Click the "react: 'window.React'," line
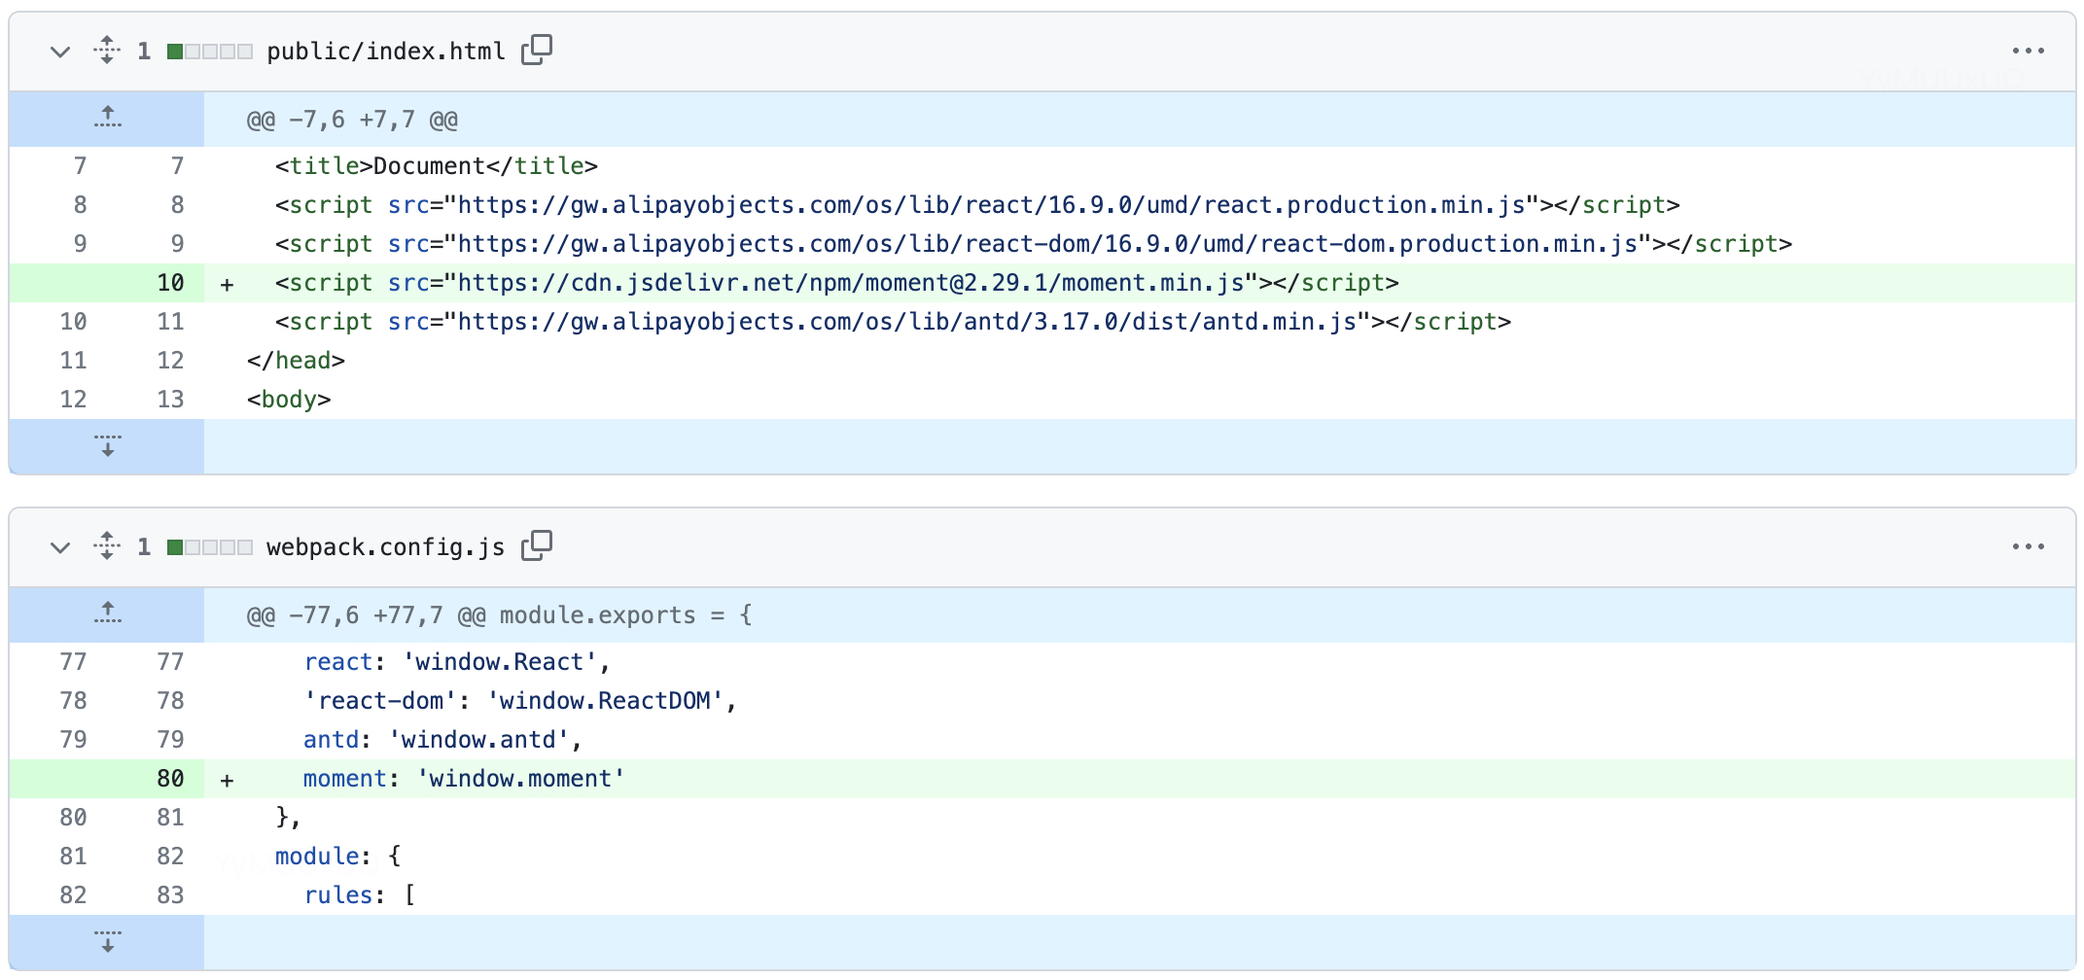The height and width of the screenshot is (980, 2084). pyautogui.click(x=1140, y=662)
